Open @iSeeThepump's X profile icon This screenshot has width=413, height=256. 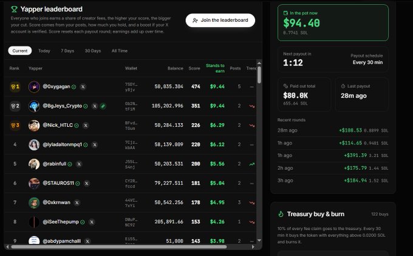(x=91, y=222)
